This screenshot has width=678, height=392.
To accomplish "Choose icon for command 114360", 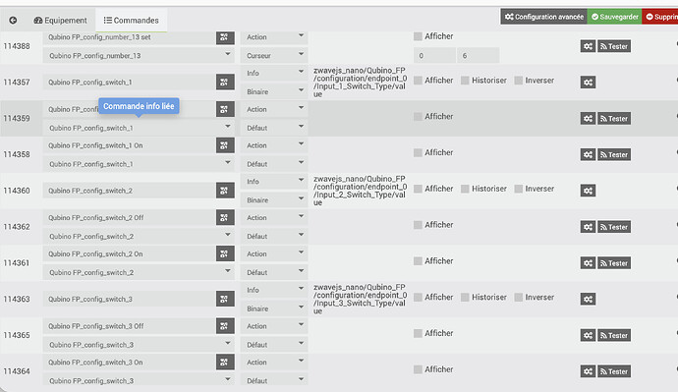I will [x=225, y=191].
